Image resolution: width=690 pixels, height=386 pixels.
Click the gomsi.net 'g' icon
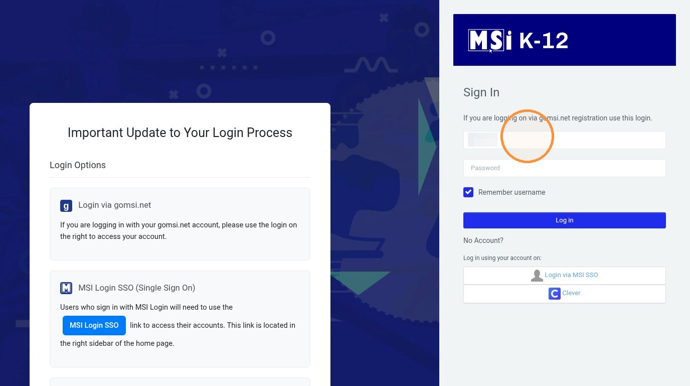(x=66, y=206)
